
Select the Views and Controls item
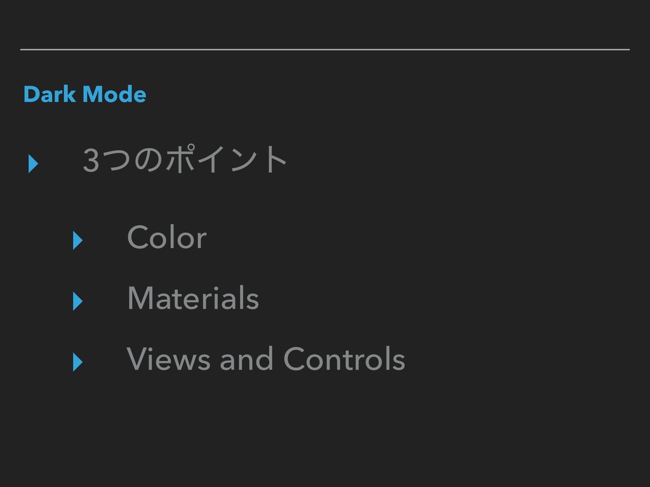click(x=266, y=359)
